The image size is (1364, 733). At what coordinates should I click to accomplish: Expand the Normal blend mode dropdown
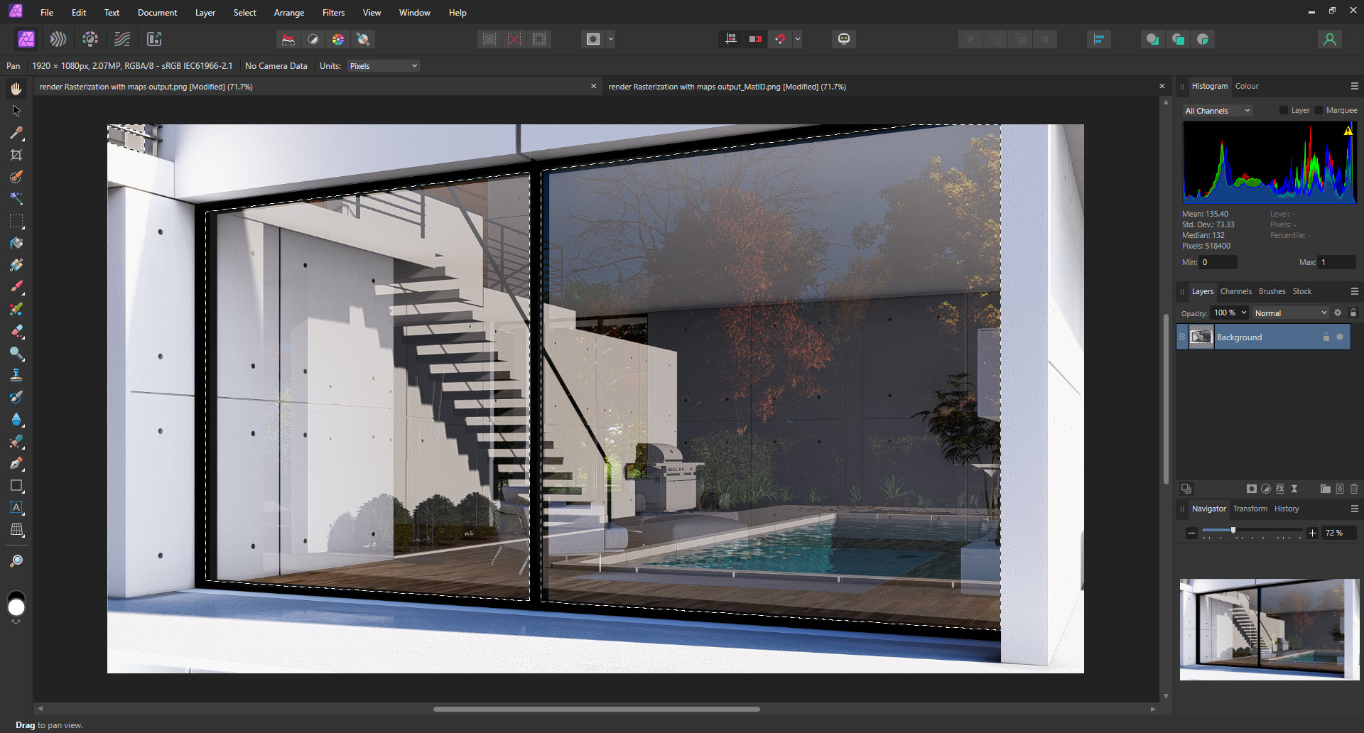[1289, 313]
